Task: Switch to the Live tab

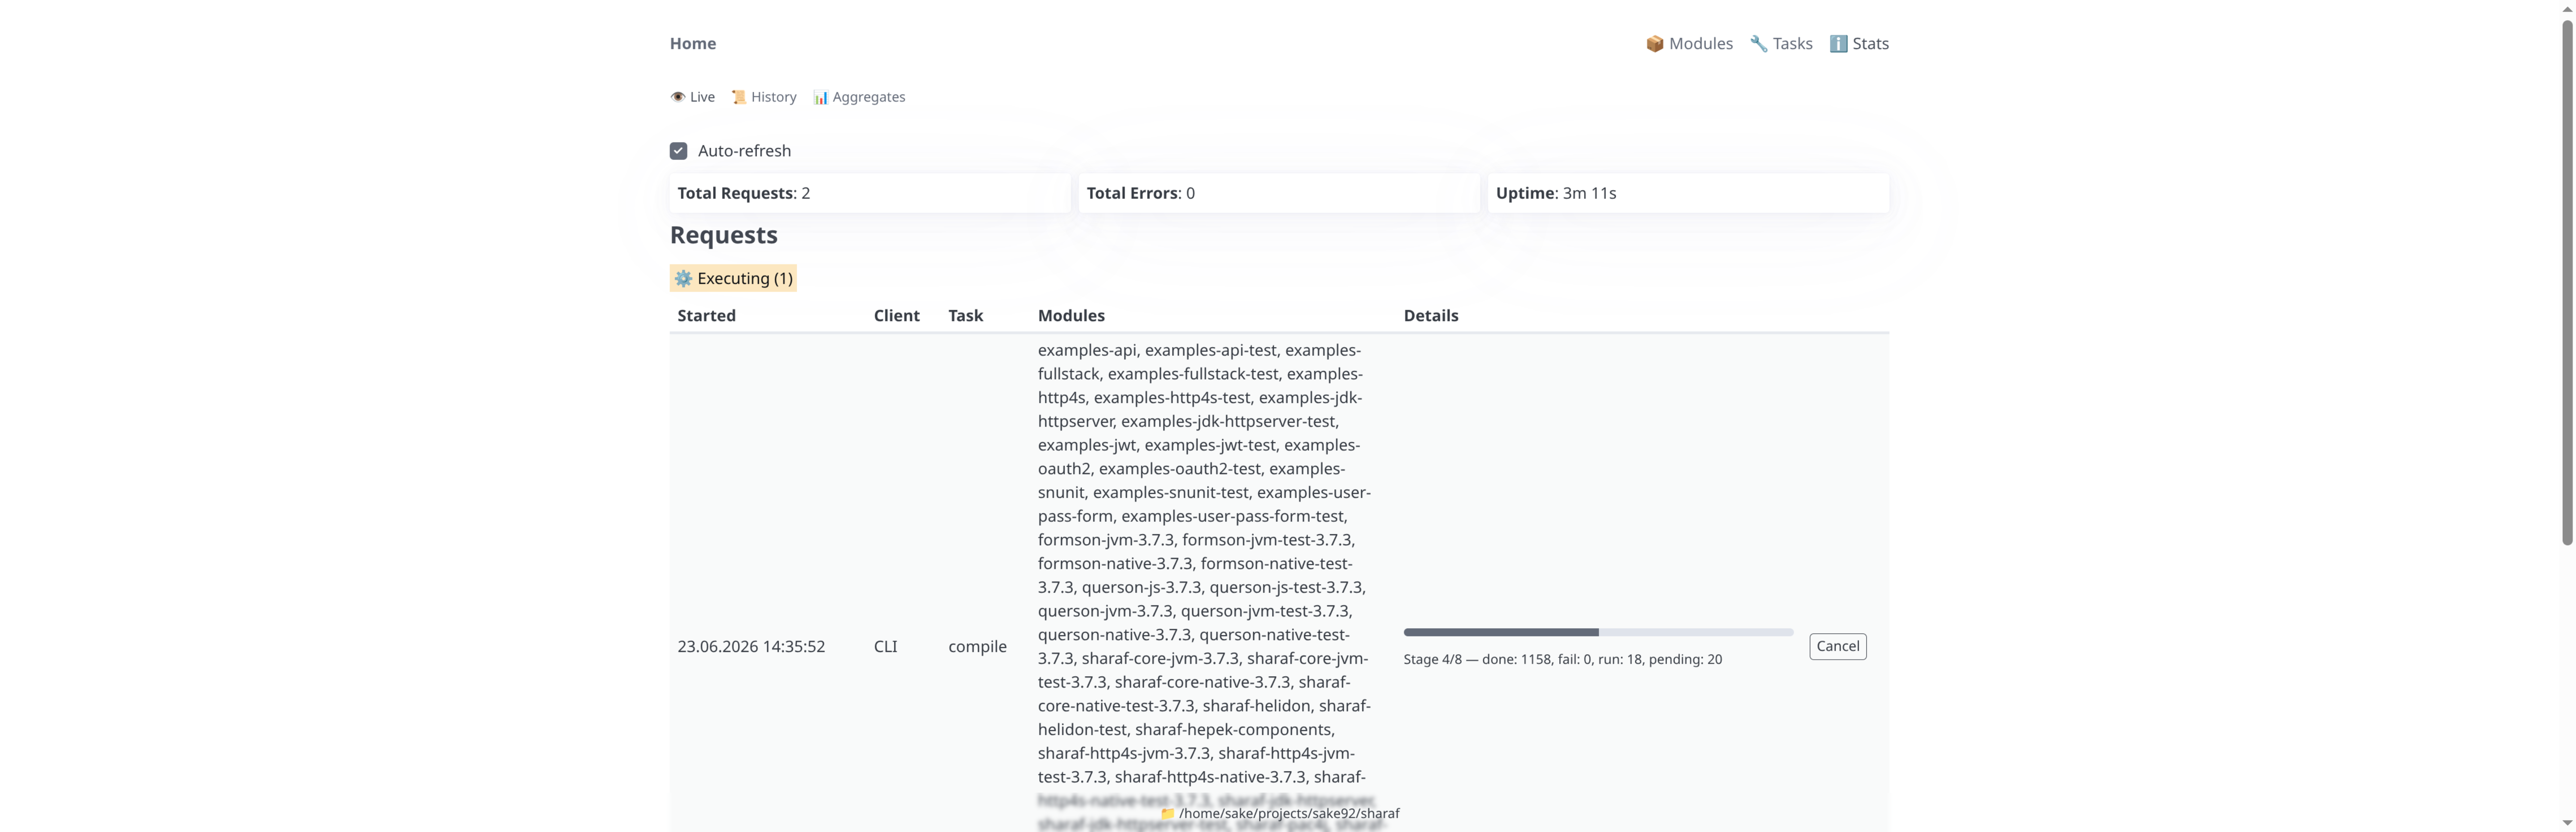Action: click(x=693, y=97)
